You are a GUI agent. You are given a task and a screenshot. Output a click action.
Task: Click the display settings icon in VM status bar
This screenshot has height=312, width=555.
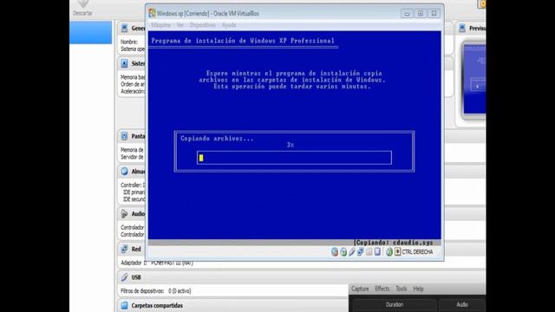(377, 252)
